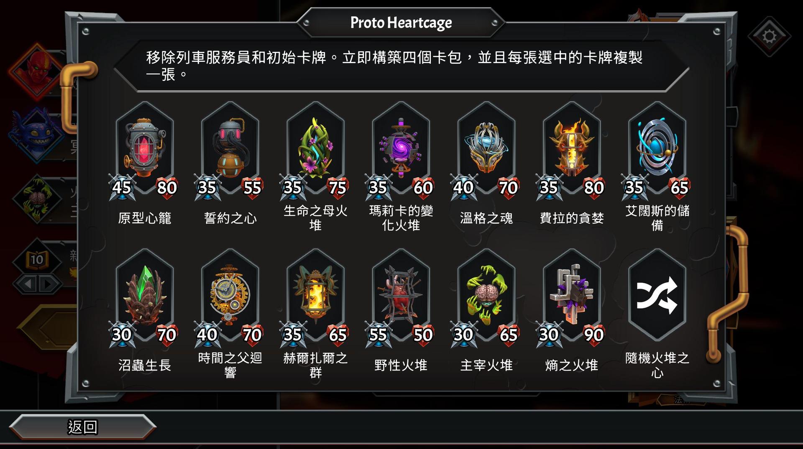Increase the covenant level with right arrow
Image resolution: width=803 pixels, height=449 pixels.
tap(49, 284)
